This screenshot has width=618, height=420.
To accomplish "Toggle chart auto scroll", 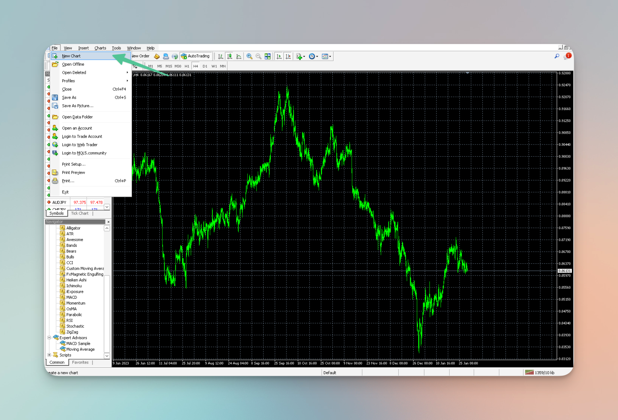I will [x=279, y=56].
